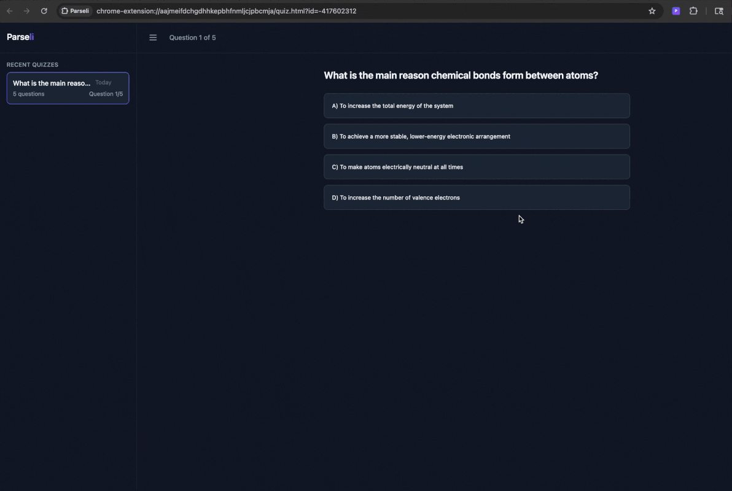The image size is (732, 491).
Task: Click the Parseli logo in sidebar
Action: click(20, 37)
